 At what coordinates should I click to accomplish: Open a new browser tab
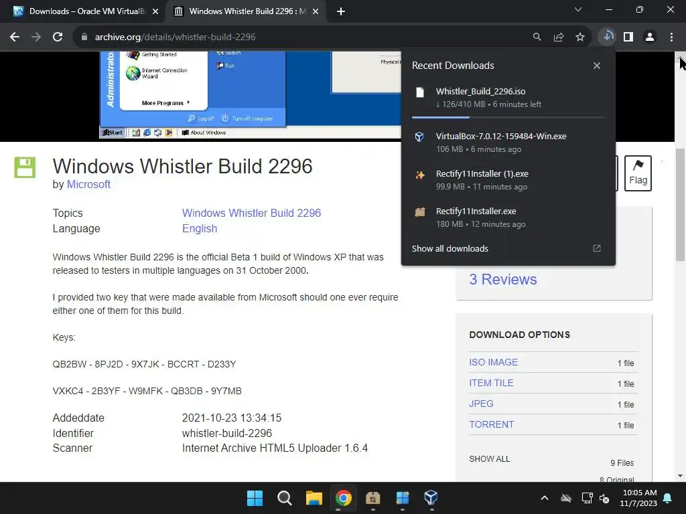tap(341, 11)
